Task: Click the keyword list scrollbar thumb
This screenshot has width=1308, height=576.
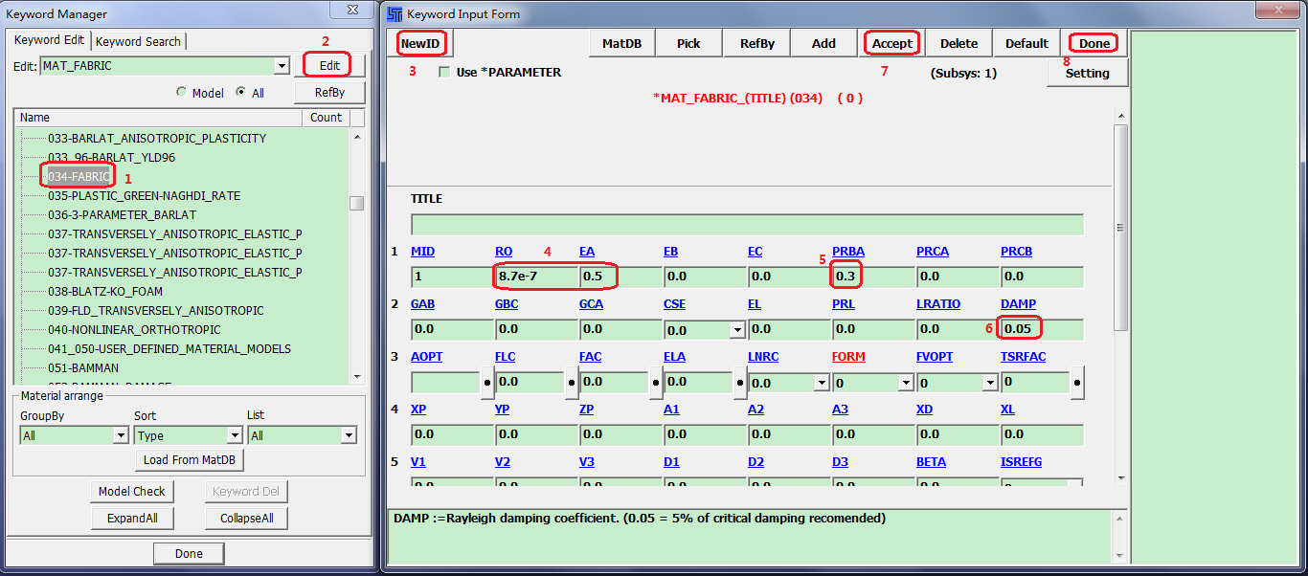Action: pyautogui.click(x=356, y=203)
